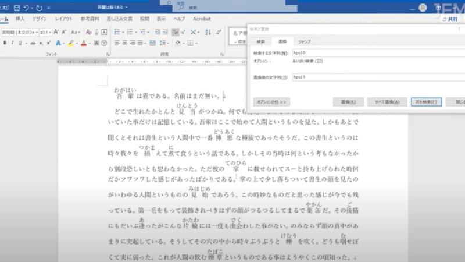Open Paragraph dialog launcher

click(x=222, y=54)
